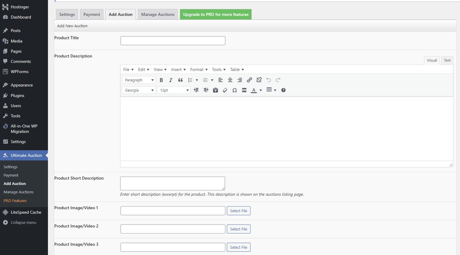Switch to the Manage Auctions tab
Screen dimensions: 460x255
click(x=158, y=14)
